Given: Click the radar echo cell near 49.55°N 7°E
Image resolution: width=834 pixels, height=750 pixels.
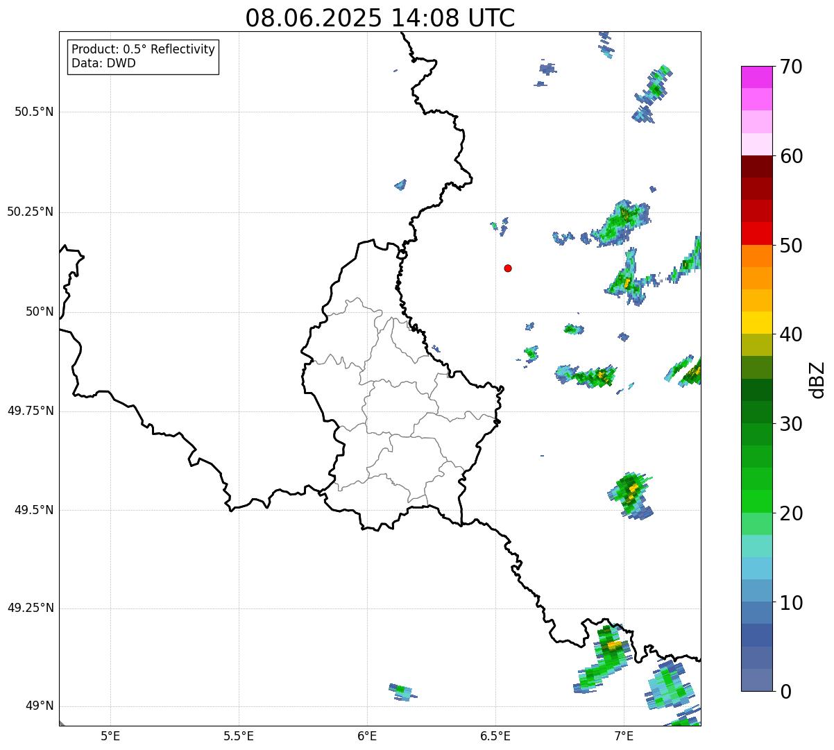Looking at the screenshot, I should [630, 495].
